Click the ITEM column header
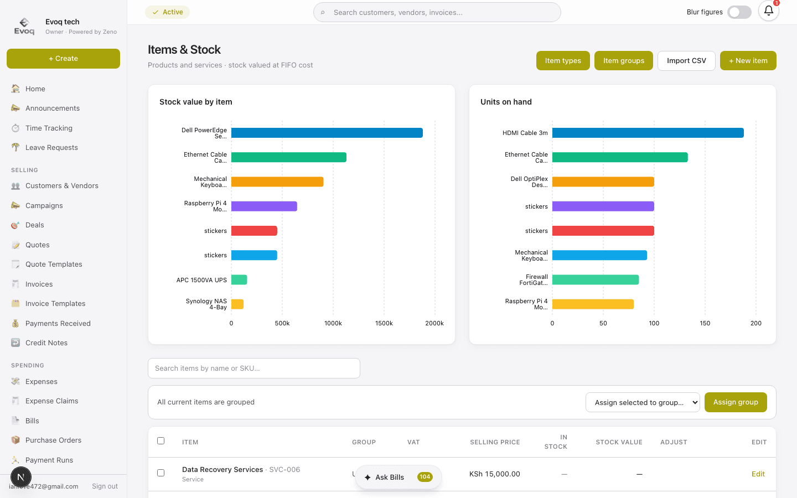 point(190,442)
